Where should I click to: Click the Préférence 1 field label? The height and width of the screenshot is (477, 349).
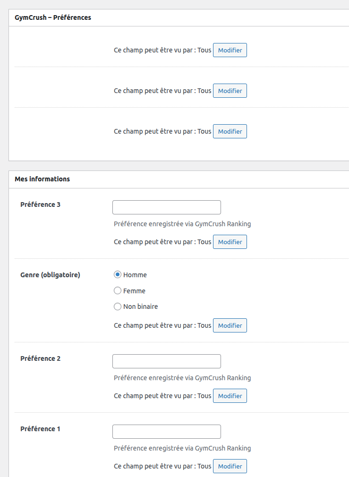tap(41, 429)
